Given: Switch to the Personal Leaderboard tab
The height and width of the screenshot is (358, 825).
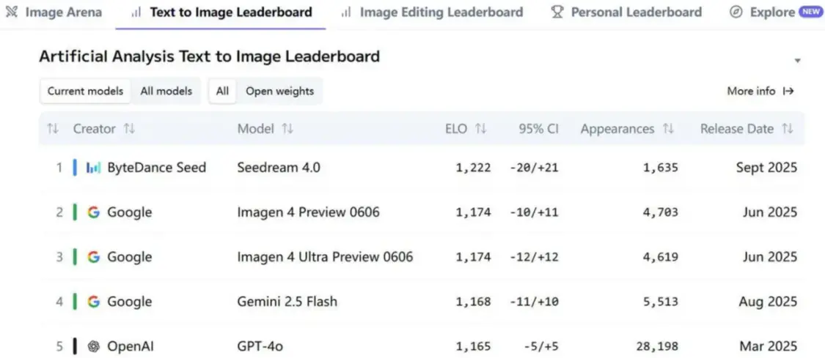Looking at the screenshot, I should [626, 12].
